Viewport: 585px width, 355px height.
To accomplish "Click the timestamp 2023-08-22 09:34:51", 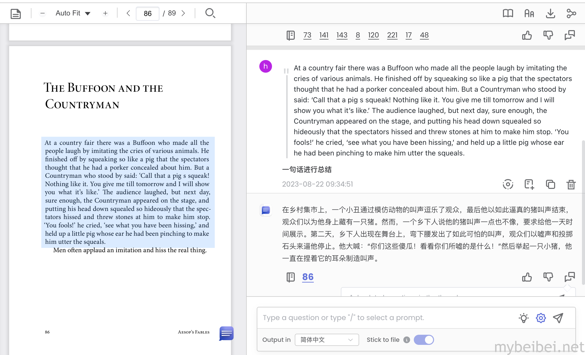I will 317,184.
